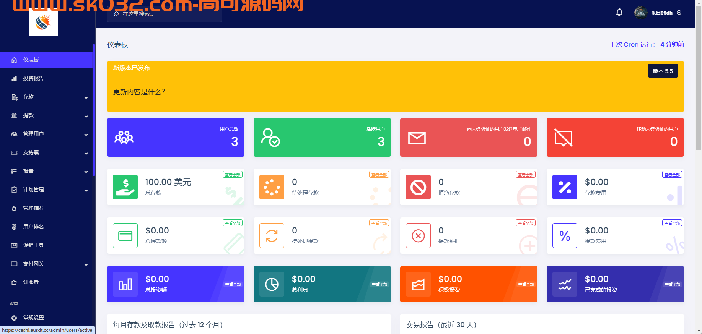Click the credit card icon beside 支付网关
The width and height of the screenshot is (702, 334).
point(14,264)
